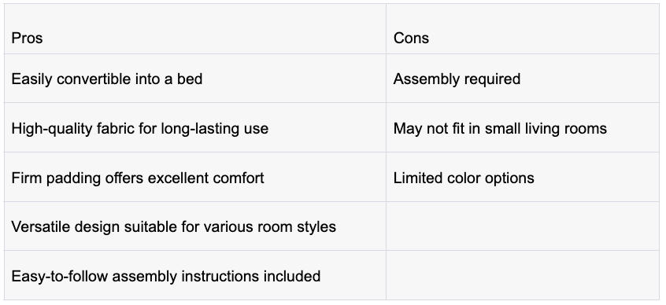Select the 'Assembly required' cell
This screenshot has width=666, height=305.
click(x=523, y=79)
